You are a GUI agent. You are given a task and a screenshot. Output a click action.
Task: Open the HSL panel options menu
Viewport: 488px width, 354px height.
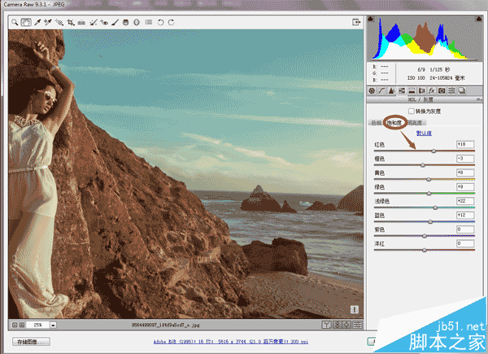pyautogui.click(x=479, y=99)
